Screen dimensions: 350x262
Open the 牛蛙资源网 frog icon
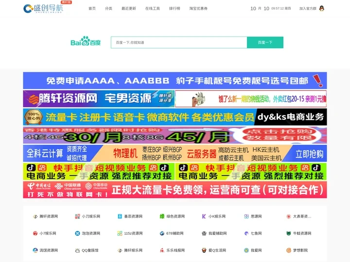click(289, 233)
